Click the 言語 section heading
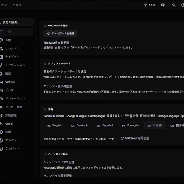 51,110
